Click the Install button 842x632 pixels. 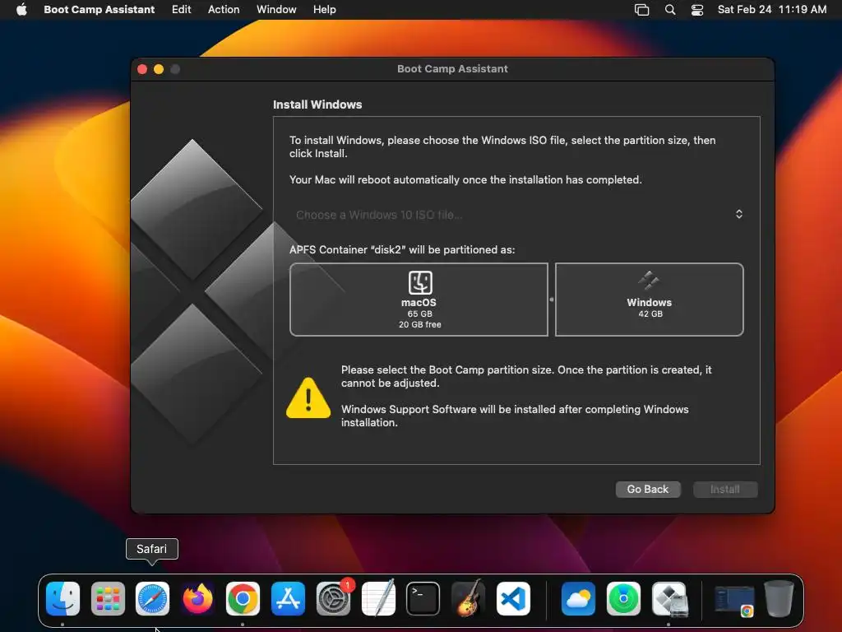click(x=725, y=489)
